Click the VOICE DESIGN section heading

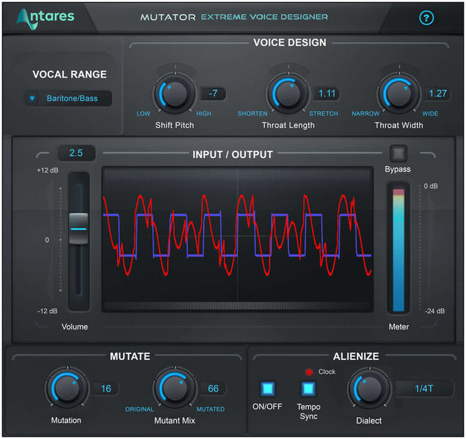pyautogui.click(x=290, y=42)
